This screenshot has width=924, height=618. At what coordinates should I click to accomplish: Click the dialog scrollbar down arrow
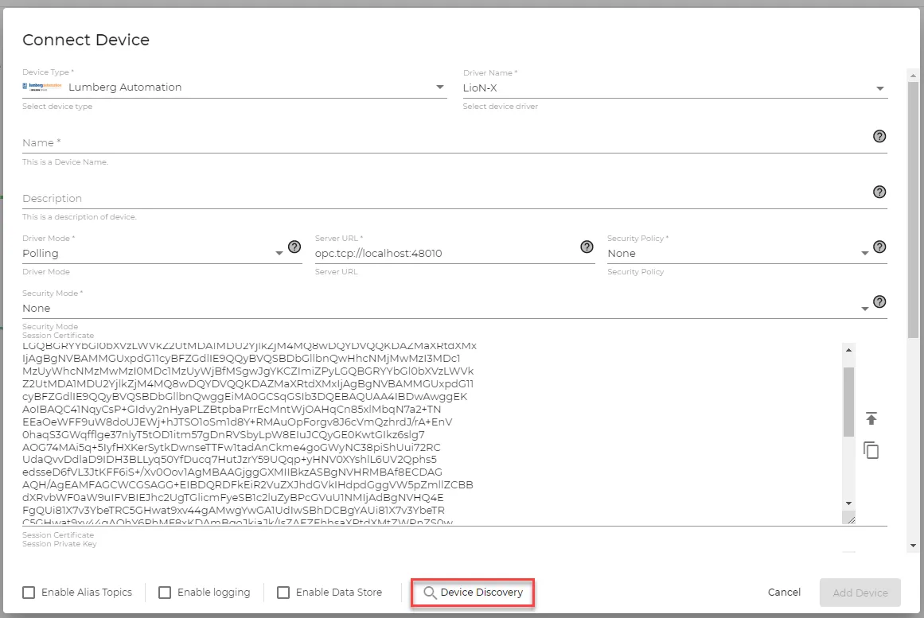tap(913, 546)
